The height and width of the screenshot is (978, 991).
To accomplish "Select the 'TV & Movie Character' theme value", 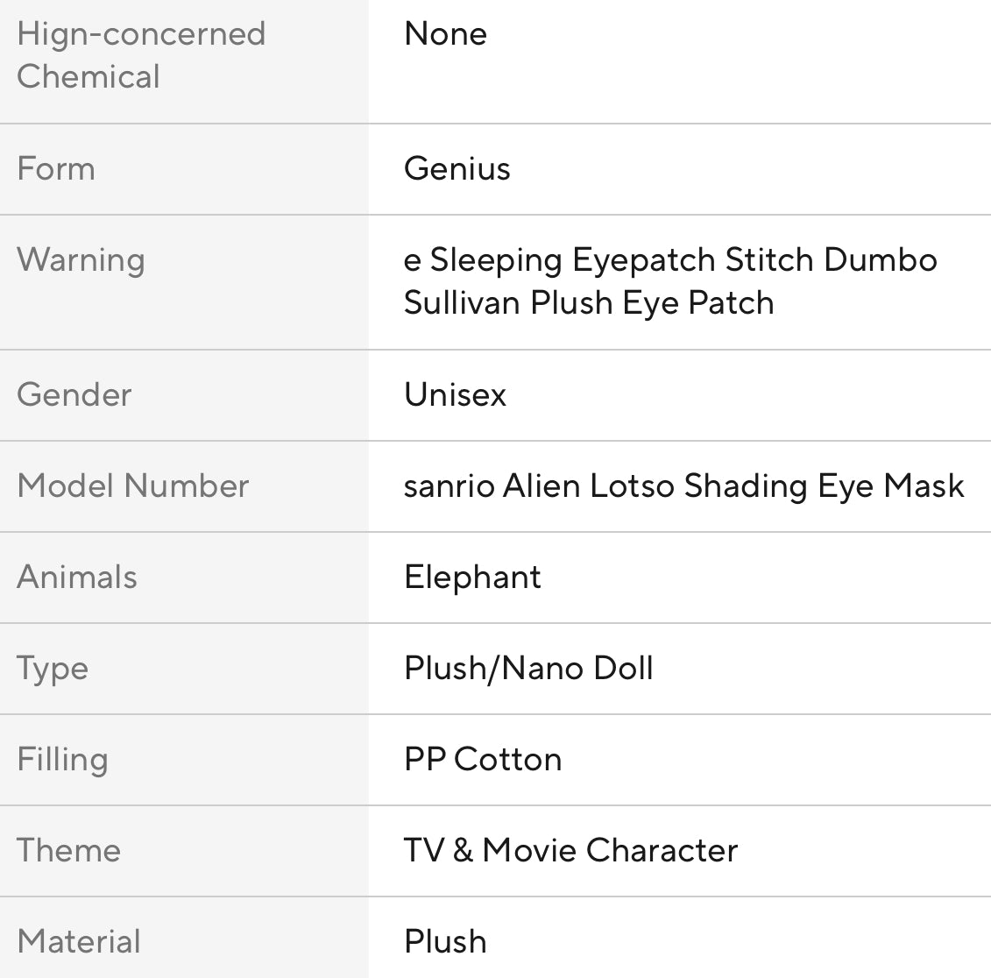I will pos(570,850).
